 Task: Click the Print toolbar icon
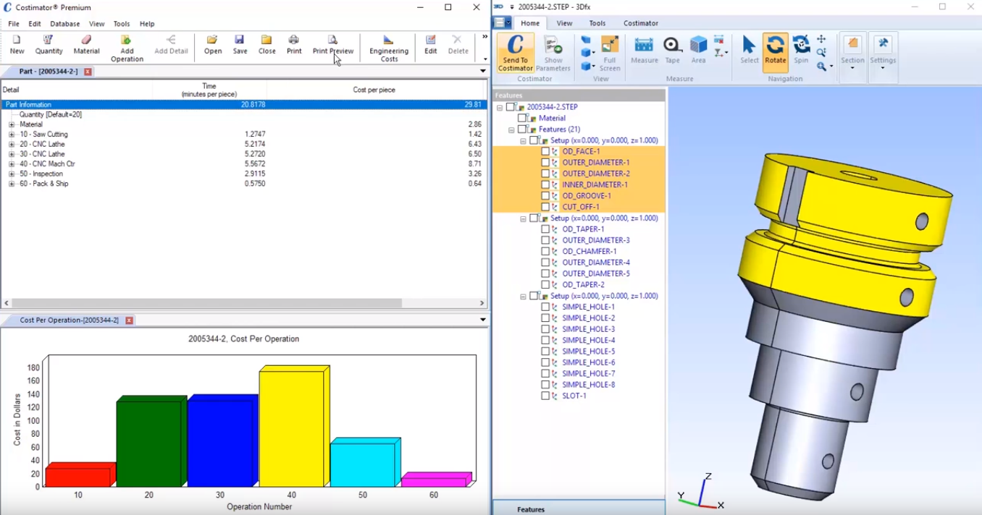[x=294, y=44]
